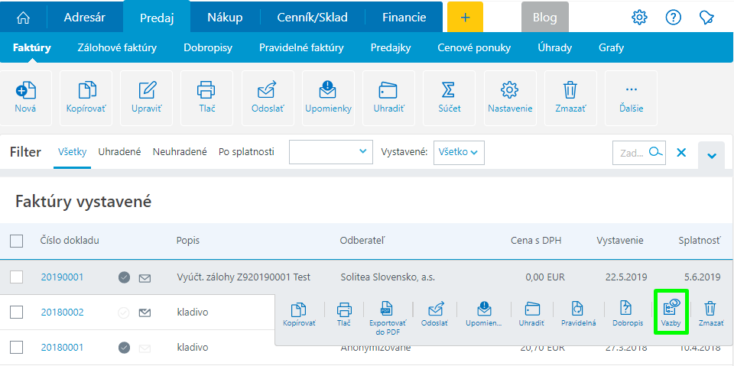
Task: Expand advanced filter with chevron button
Action: pyautogui.click(x=711, y=155)
